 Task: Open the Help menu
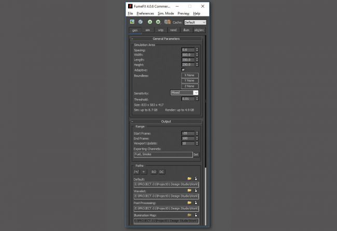196,13
